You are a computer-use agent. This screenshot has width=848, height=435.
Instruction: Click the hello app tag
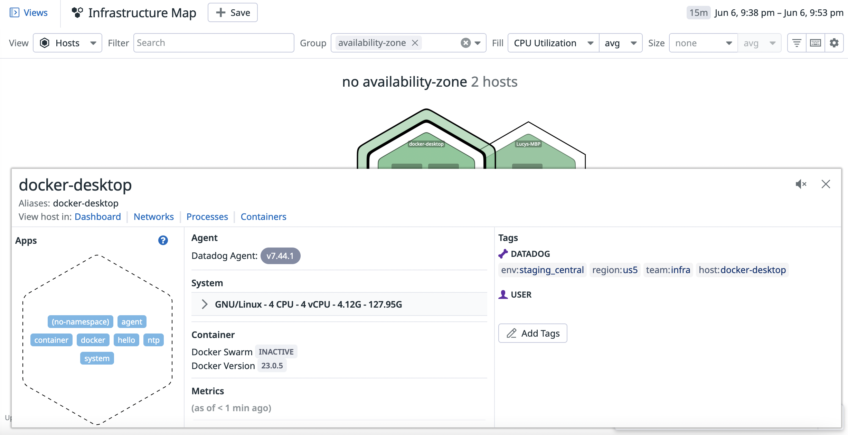[x=126, y=340]
